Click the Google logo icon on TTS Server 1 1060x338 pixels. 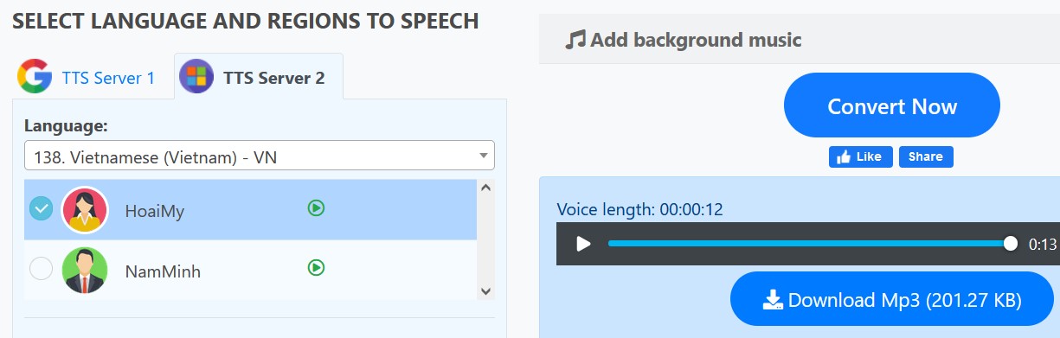[x=35, y=77]
